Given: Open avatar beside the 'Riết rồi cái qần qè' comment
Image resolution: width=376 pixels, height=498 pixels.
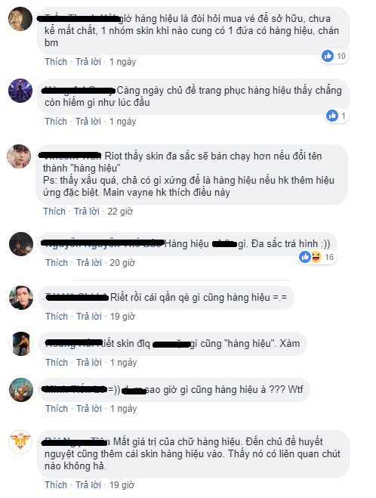Looking at the screenshot, I should pyautogui.click(x=21, y=298).
